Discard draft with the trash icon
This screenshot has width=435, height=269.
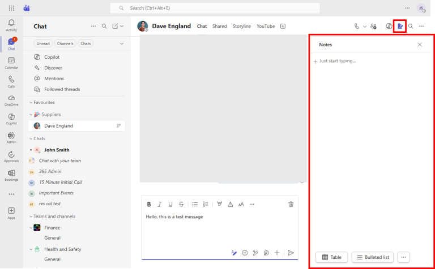[291, 204]
